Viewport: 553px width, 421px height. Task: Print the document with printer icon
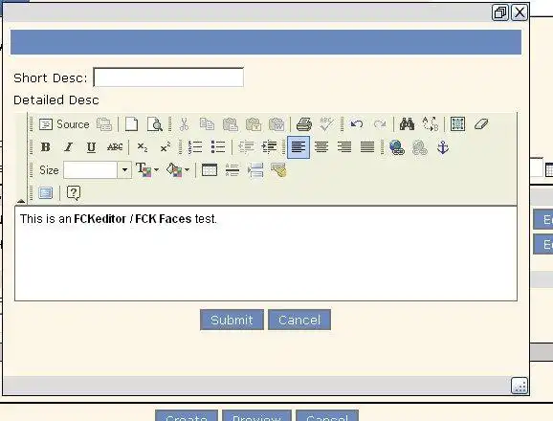point(304,124)
